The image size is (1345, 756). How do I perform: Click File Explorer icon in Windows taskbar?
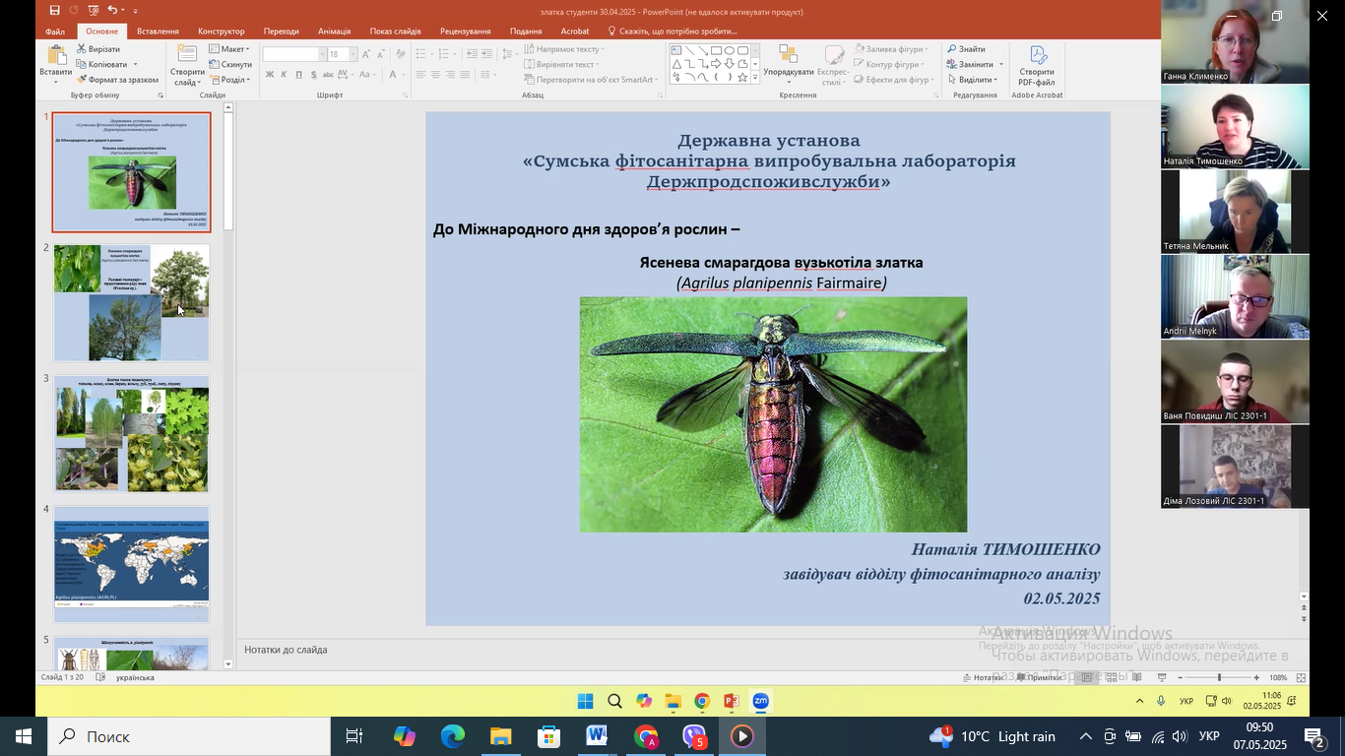[x=500, y=736]
